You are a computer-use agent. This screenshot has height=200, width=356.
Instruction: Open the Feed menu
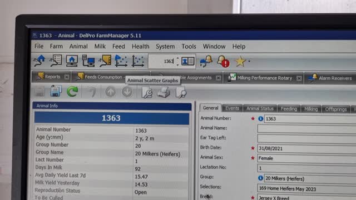(118, 47)
